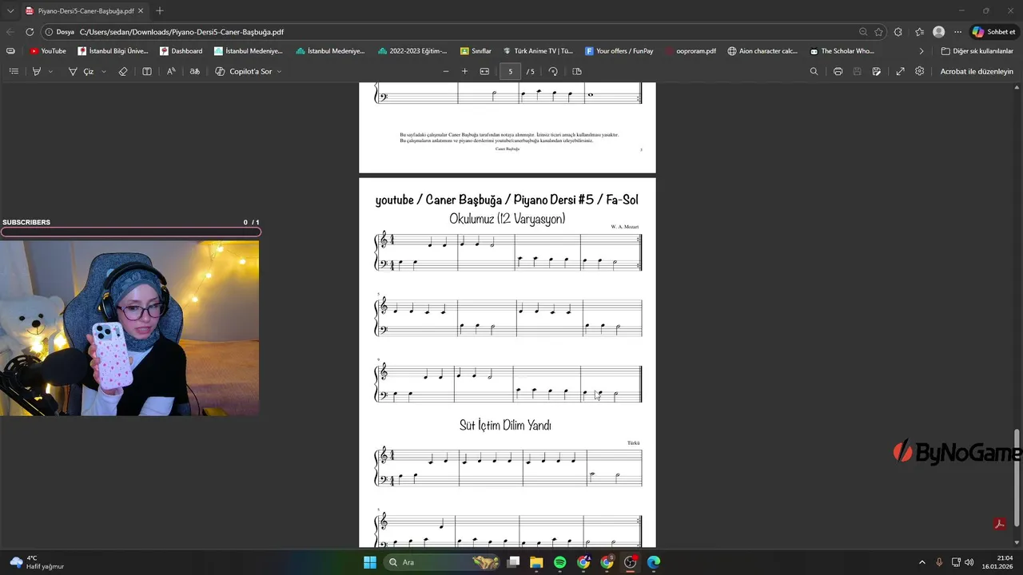Enter full screen PDF view
The height and width of the screenshot is (575, 1023).
pyautogui.click(x=900, y=71)
